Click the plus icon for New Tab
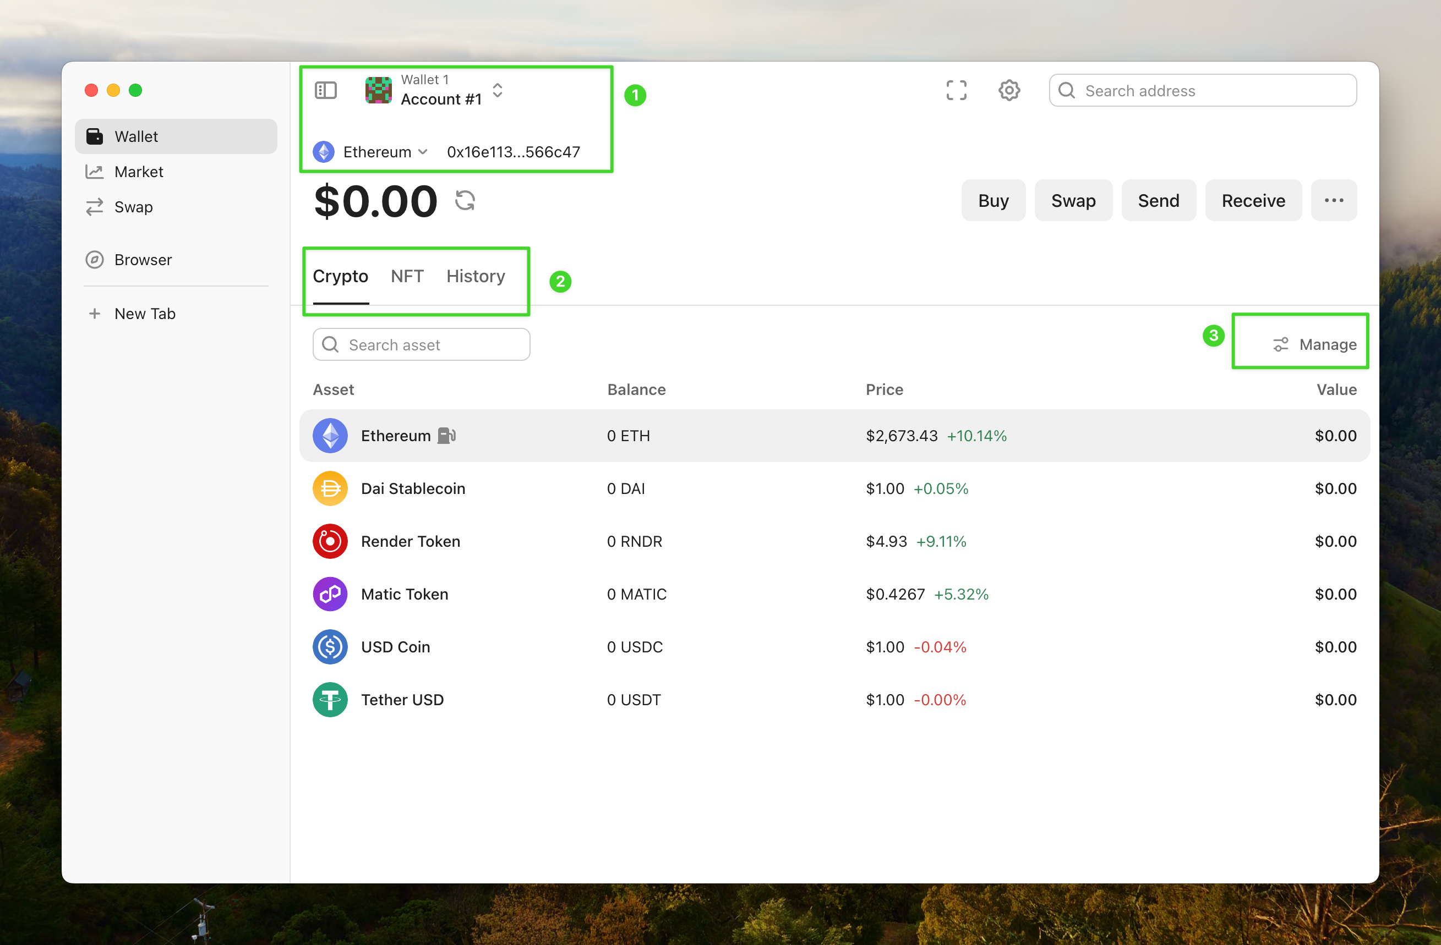 click(95, 314)
